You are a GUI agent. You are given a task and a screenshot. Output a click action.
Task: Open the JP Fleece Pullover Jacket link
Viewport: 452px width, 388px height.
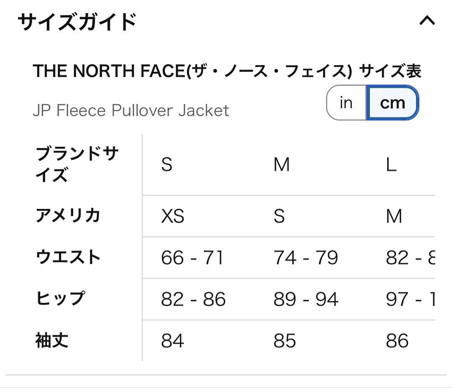point(131,110)
